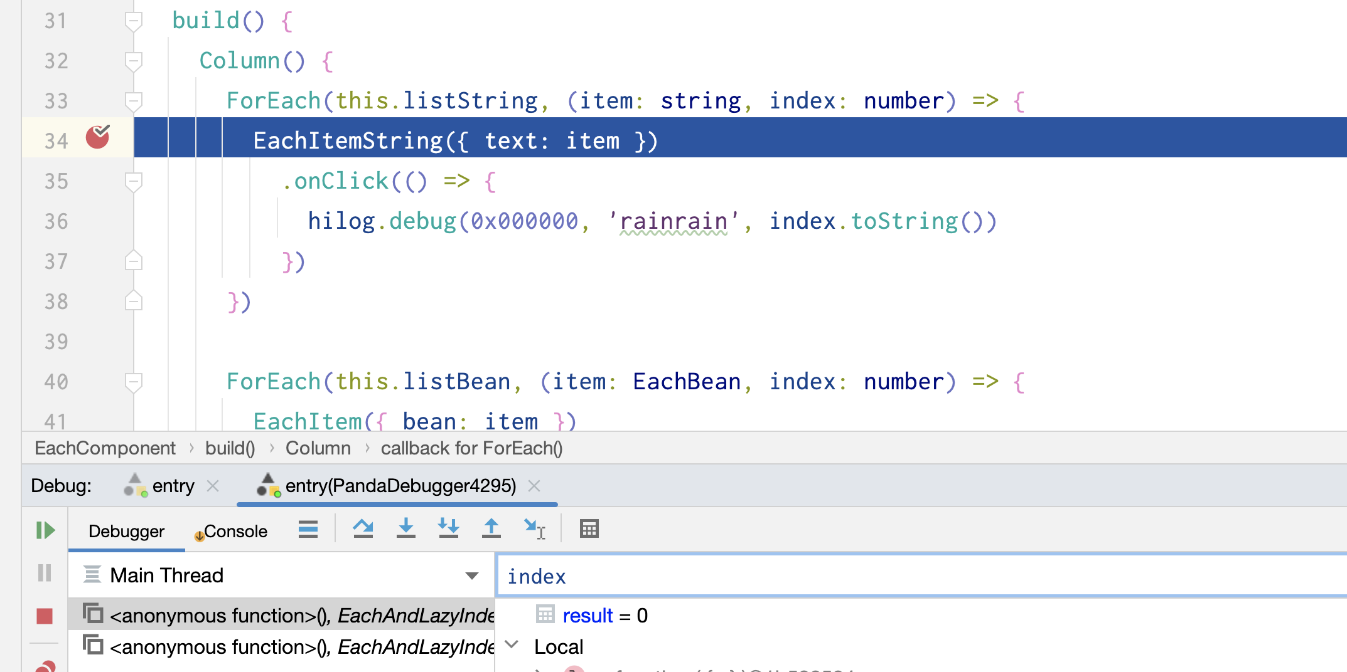Open the Evaluate Expression calculator icon

click(589, 529)
